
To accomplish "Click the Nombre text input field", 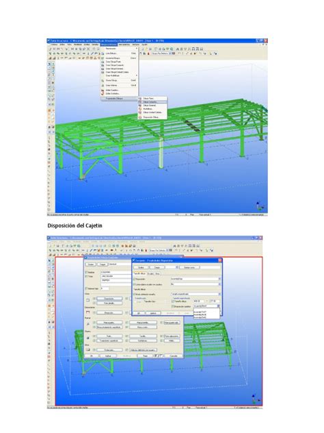I will (x=116, y=272).
